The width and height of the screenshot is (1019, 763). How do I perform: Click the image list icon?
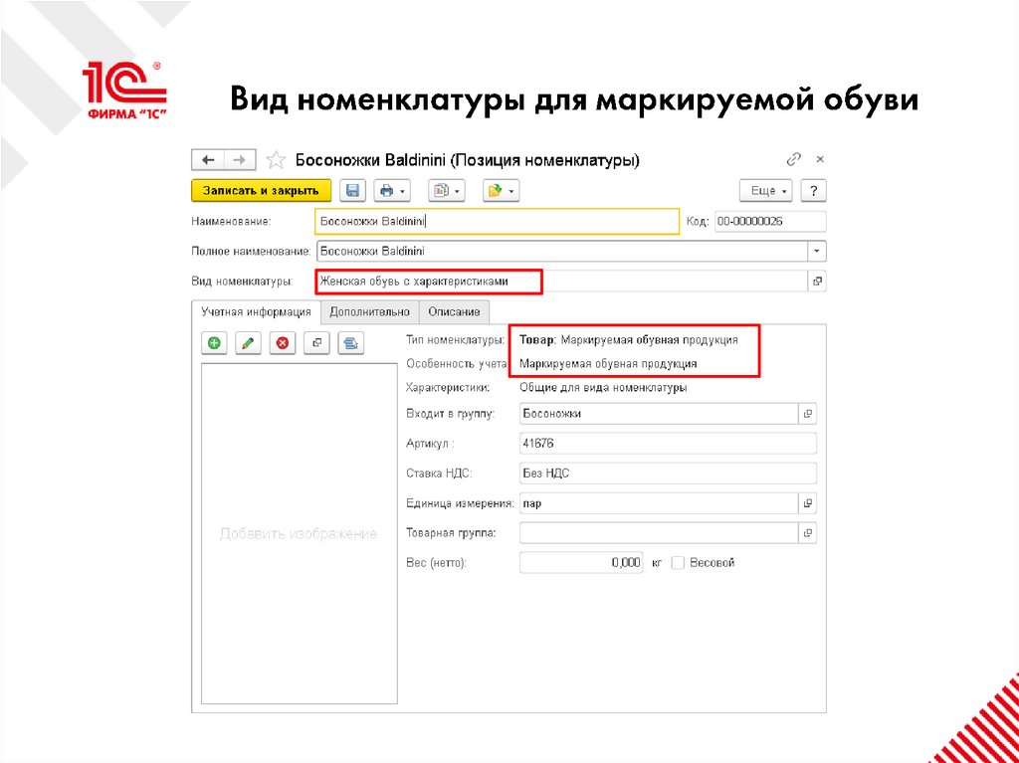(351, 343)
